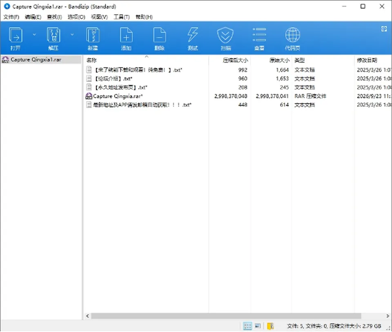Image resolution: width=392 pixels, height=332 pixels.
Task: Switch to details list view in status bar
Action: click(247, 326)
